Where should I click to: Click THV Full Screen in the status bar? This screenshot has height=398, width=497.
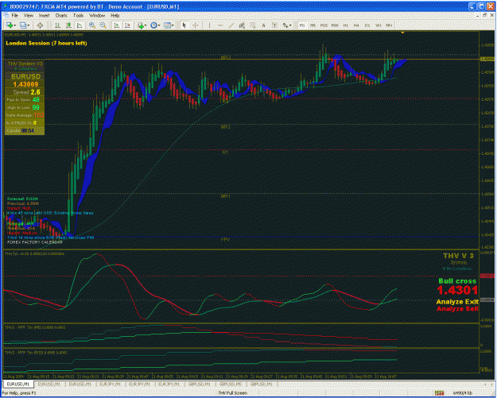tap(232, 393)
